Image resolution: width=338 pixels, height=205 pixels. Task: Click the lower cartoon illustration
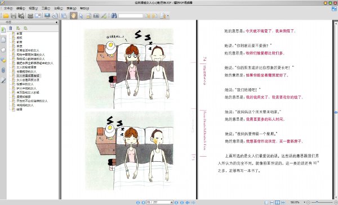click(128, 151)
